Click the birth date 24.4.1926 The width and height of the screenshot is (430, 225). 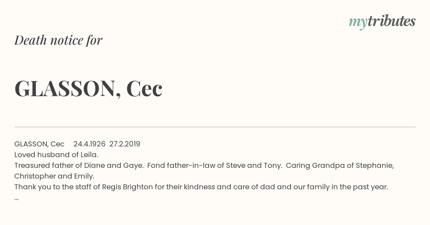coord(89,144)
